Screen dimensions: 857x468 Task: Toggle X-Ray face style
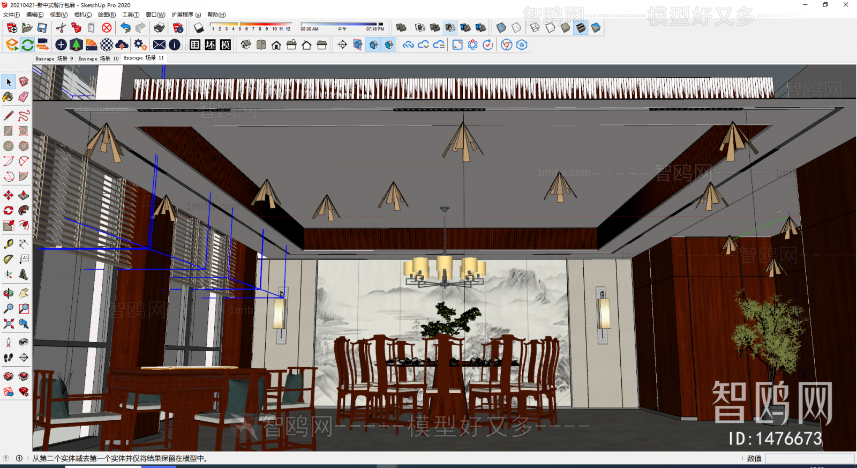pyautogui.click(x=501, y=27)
